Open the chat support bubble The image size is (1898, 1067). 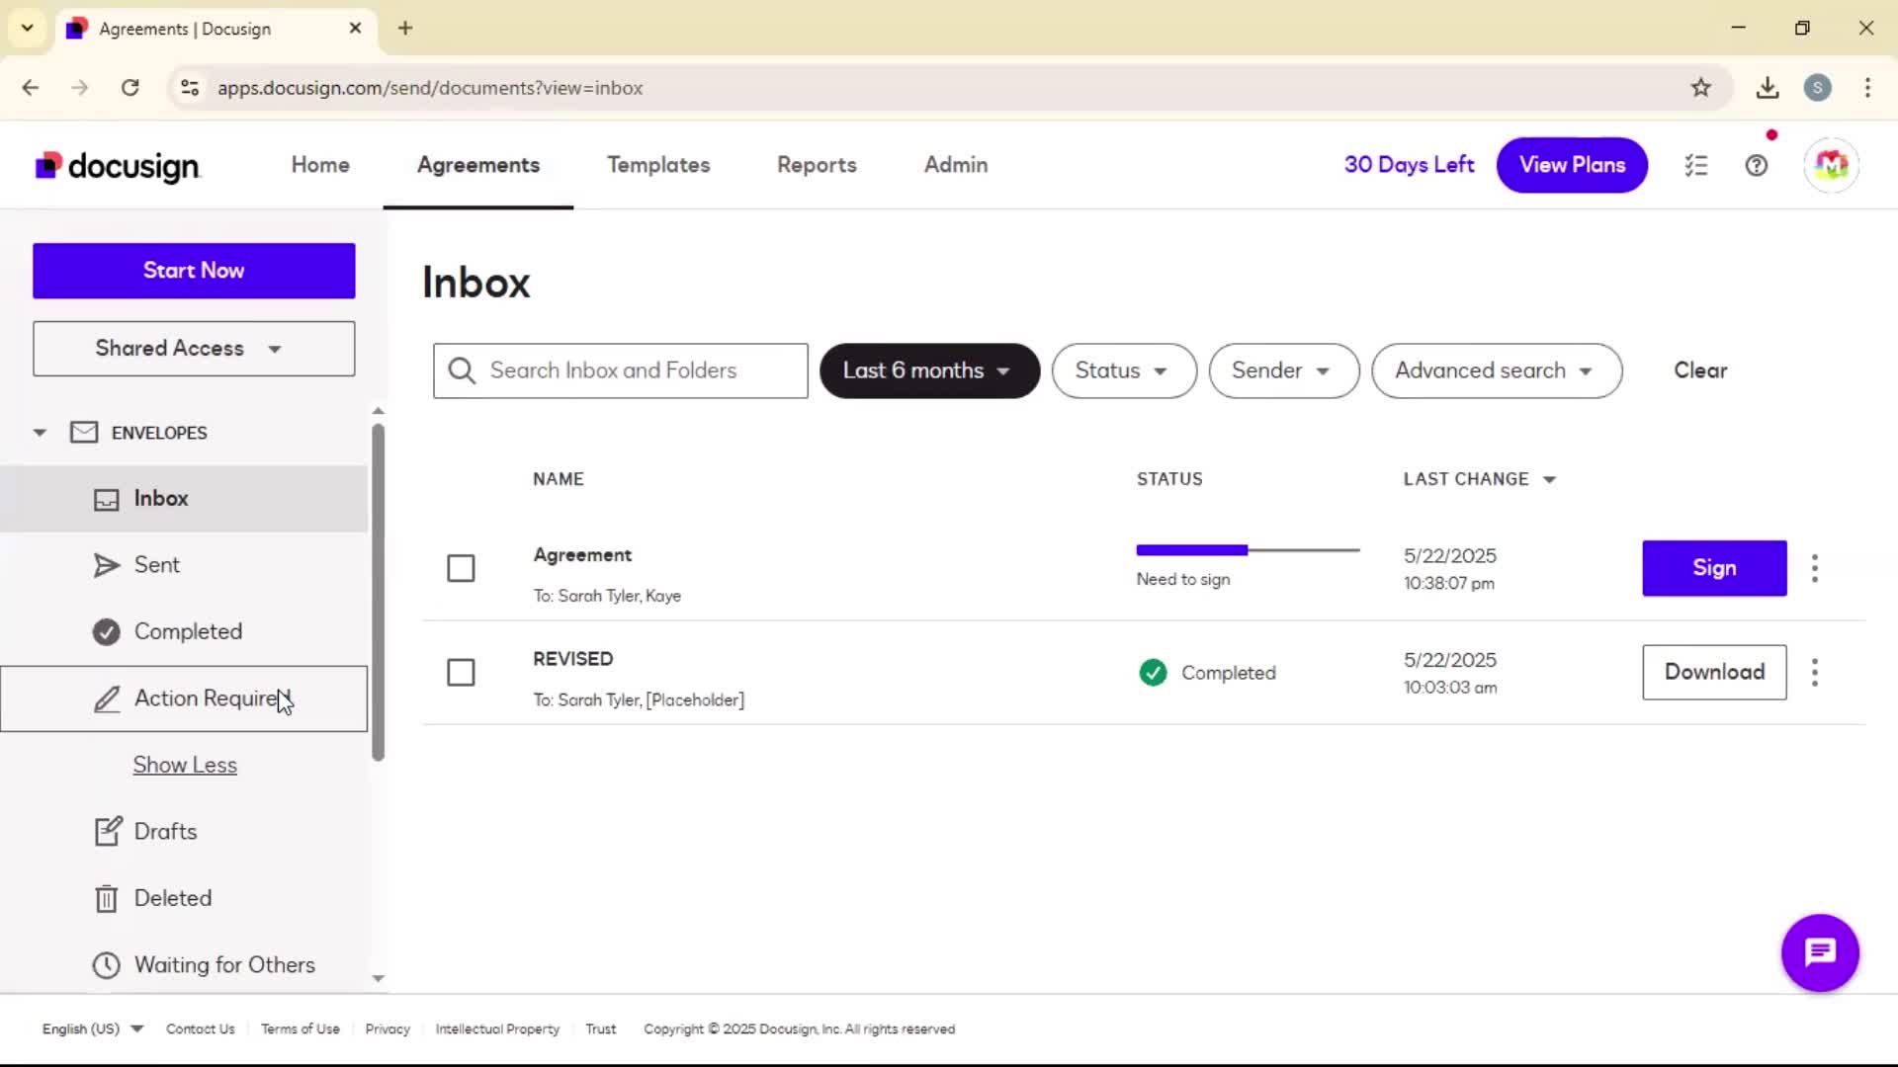1820,952
